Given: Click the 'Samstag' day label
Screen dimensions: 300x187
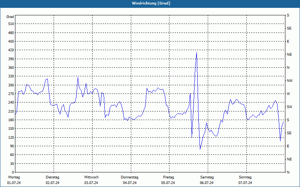Looking at the screenshot, I should pos(207,177).
